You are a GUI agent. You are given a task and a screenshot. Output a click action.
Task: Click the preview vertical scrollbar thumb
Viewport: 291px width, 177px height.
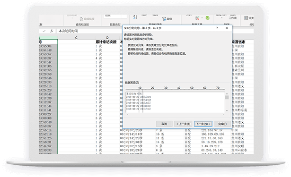coord(227,97)
